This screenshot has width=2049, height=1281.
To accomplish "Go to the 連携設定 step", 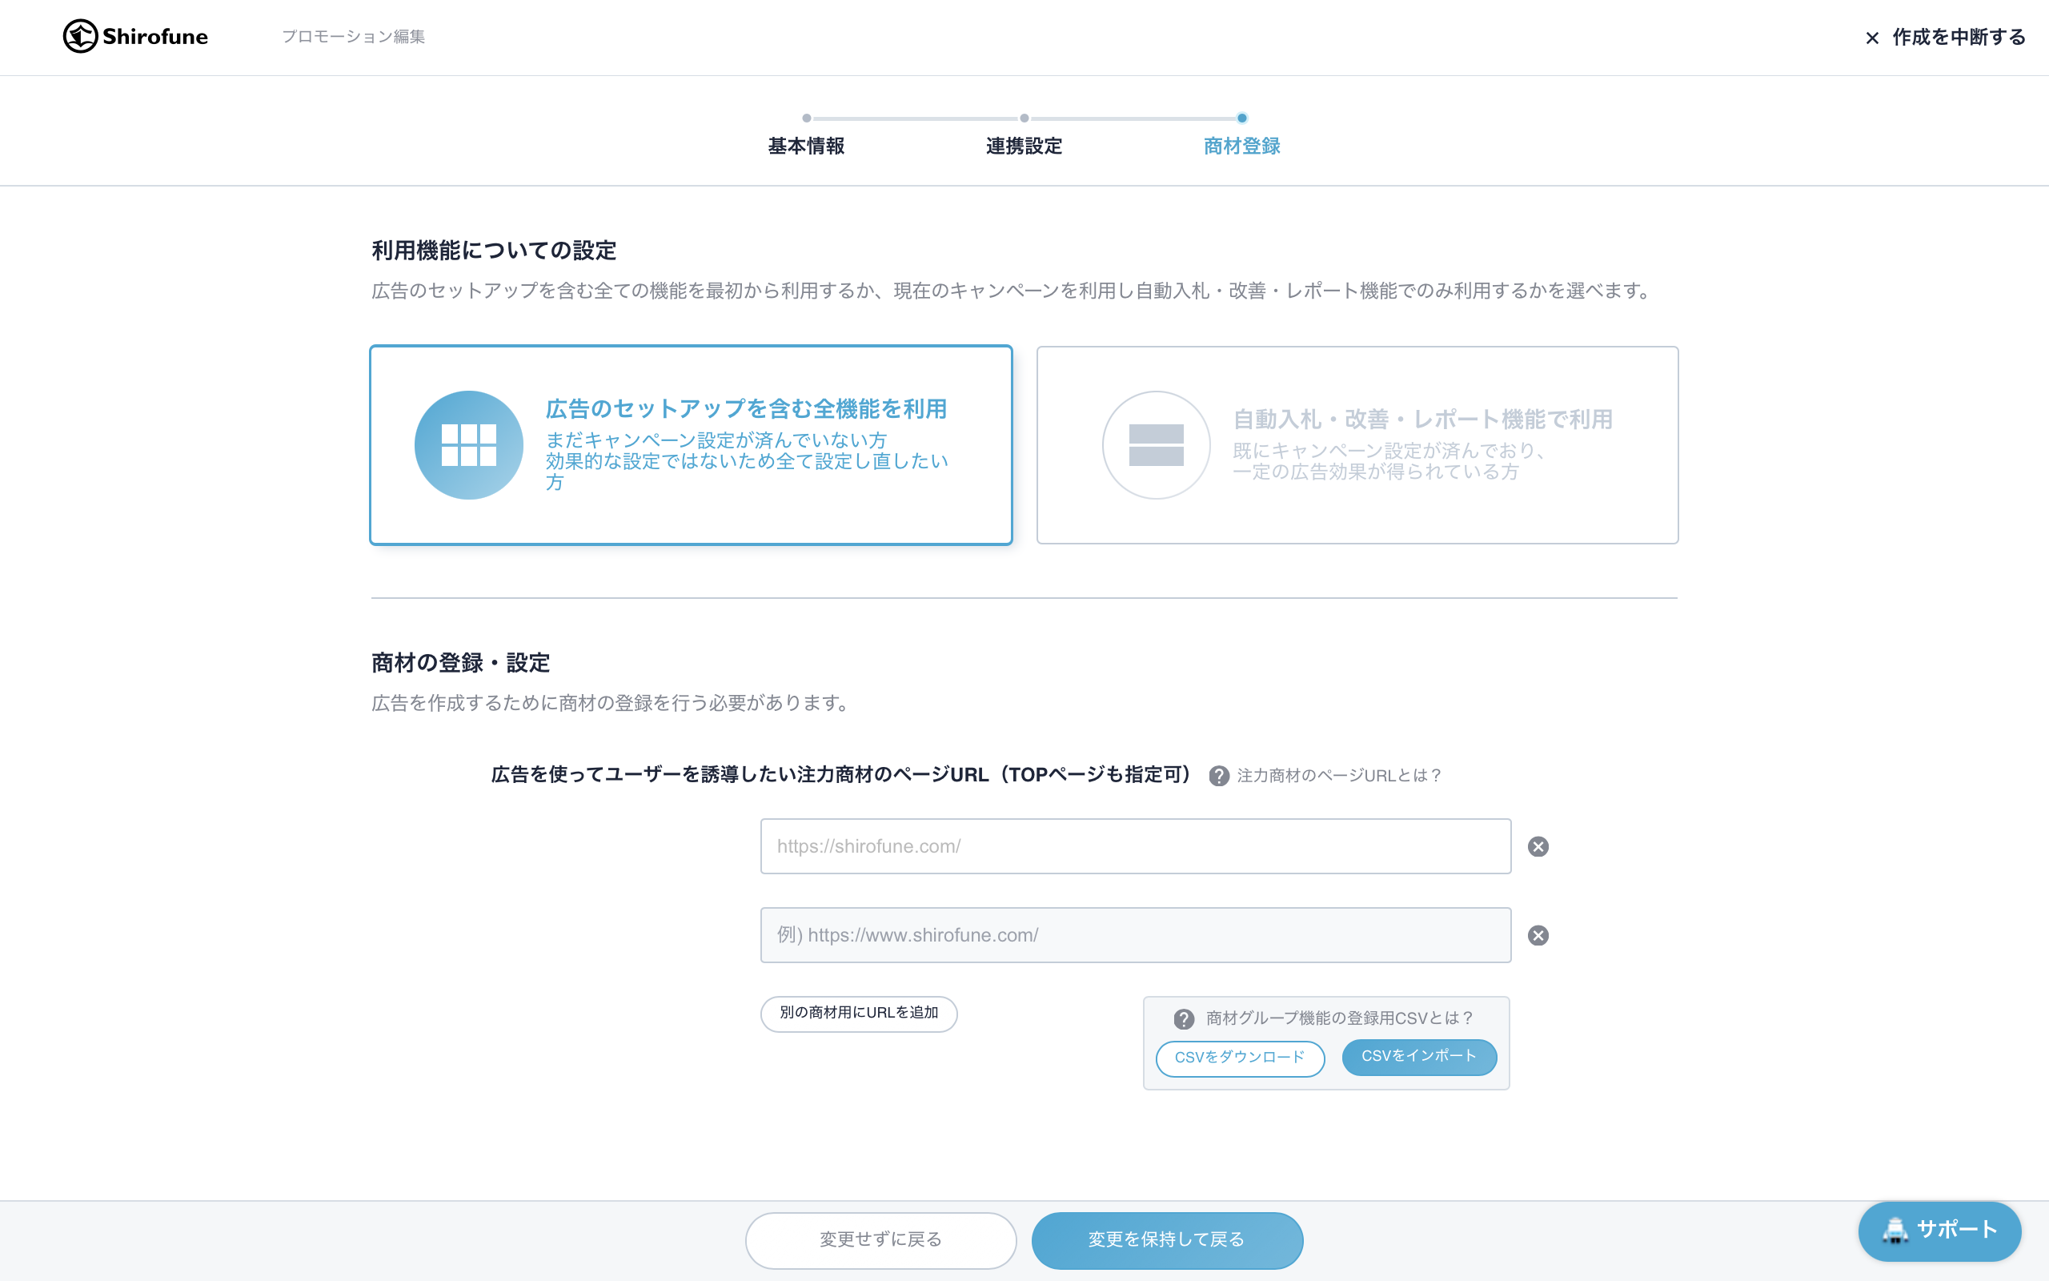I will tap(1024, 146).
